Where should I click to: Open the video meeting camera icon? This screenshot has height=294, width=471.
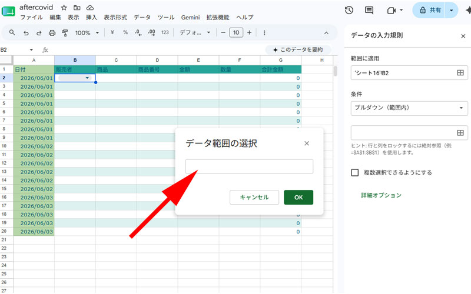(391, 11)
